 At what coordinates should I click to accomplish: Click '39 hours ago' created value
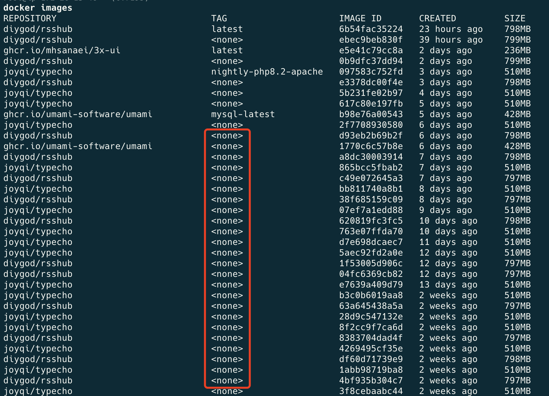451,40
